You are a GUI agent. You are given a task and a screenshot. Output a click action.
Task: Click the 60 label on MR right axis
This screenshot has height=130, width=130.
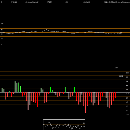pos(127,81)
